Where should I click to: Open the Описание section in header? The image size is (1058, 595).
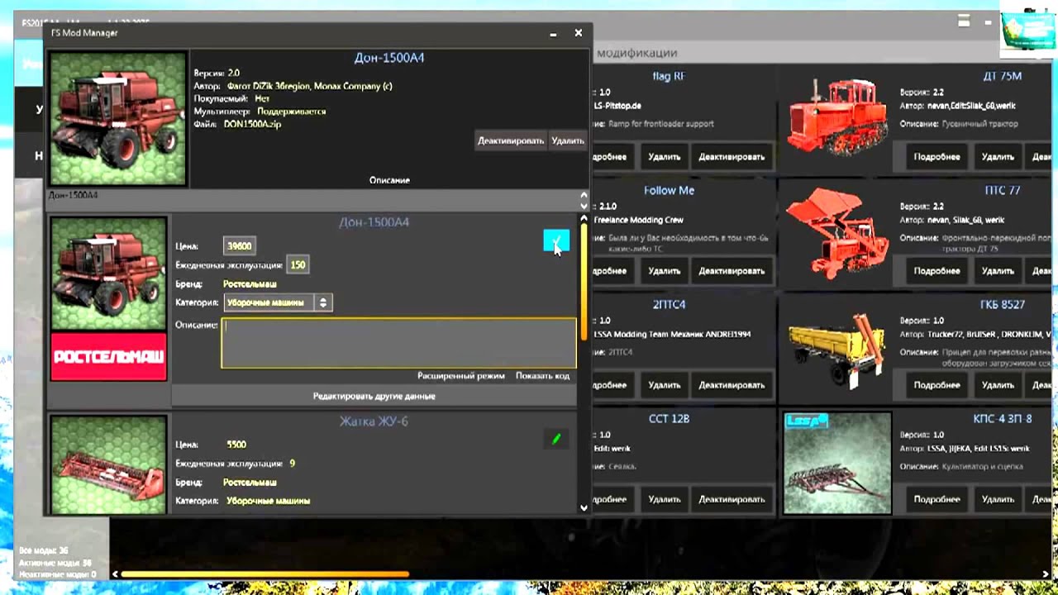(389, 180)
